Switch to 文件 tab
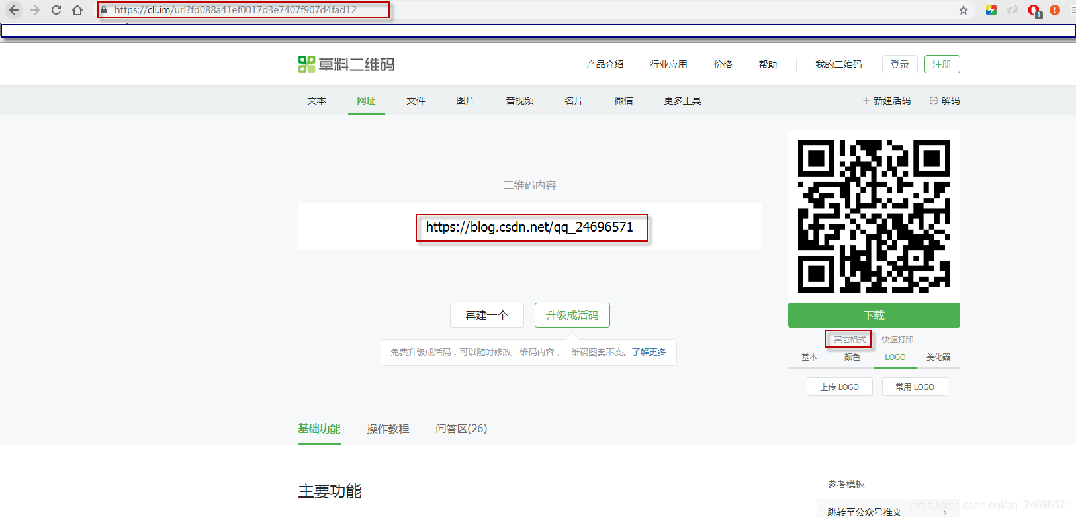This screenshot has width=1076, height=517. (416, 101)
